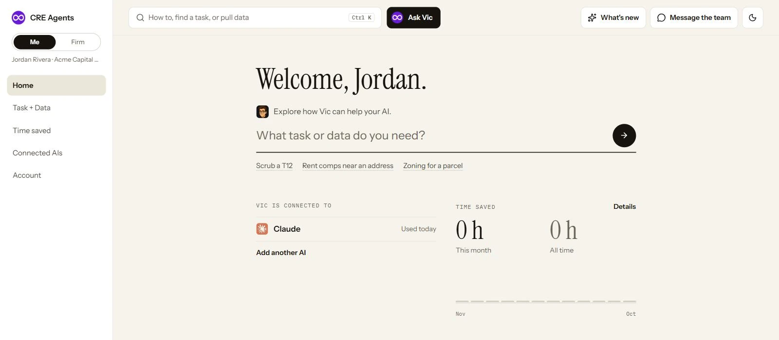
Task: Open Connected AIs page
Action: 56,153
